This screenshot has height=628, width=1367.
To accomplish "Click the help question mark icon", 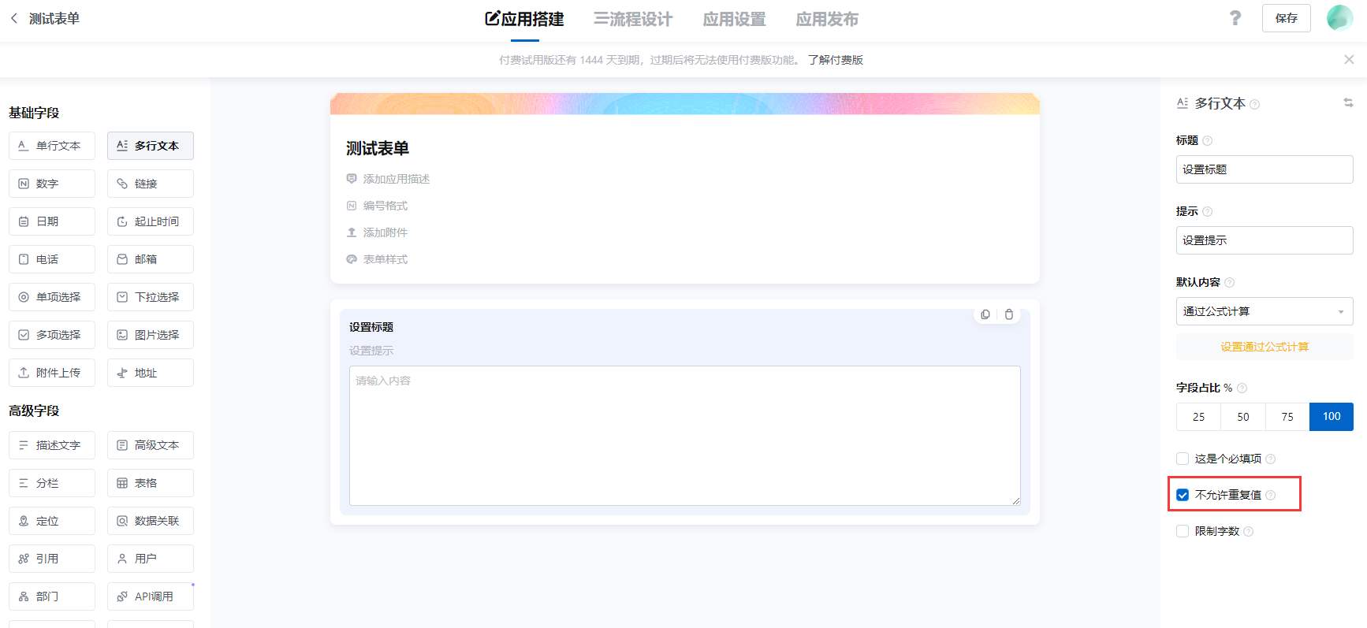I will (1235, 18).
